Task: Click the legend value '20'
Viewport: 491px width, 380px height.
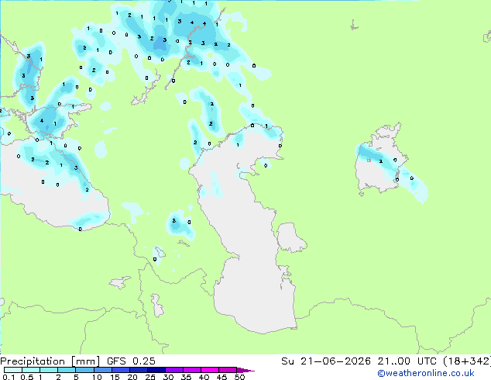Action: (132, 377)
